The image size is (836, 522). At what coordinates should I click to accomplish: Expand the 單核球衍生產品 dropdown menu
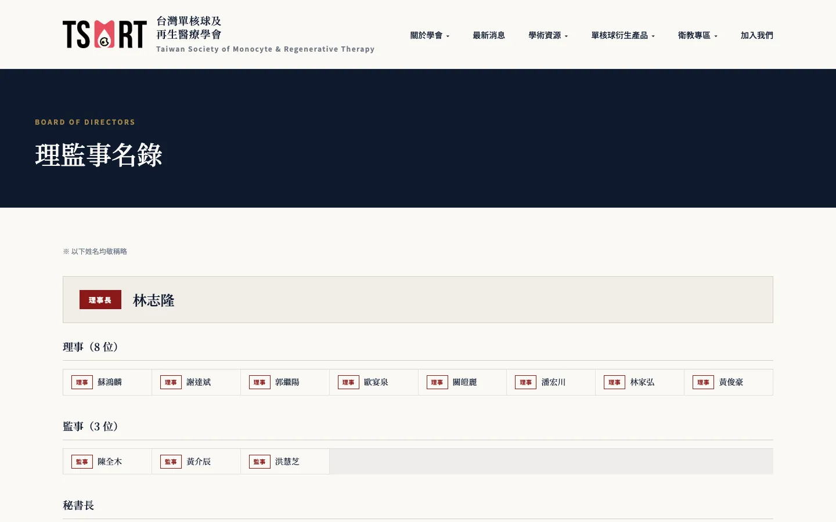pos(623,35)
